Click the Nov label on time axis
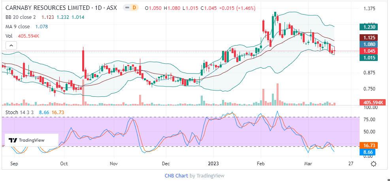Viewport: 390px width, 181px height. pos(114,163)
